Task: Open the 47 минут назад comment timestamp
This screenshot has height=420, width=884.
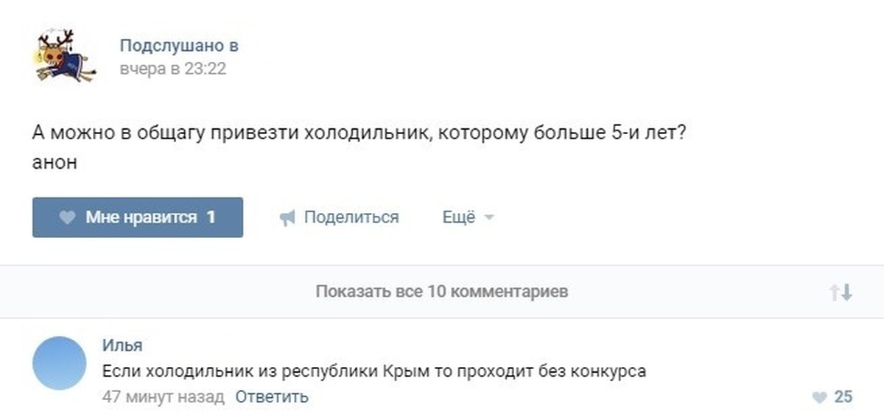Action: pyautogui.click(x=164, y=397)
